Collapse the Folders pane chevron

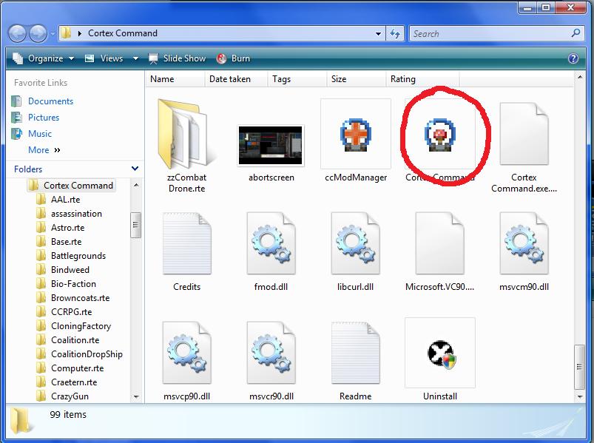pos(135,169)
